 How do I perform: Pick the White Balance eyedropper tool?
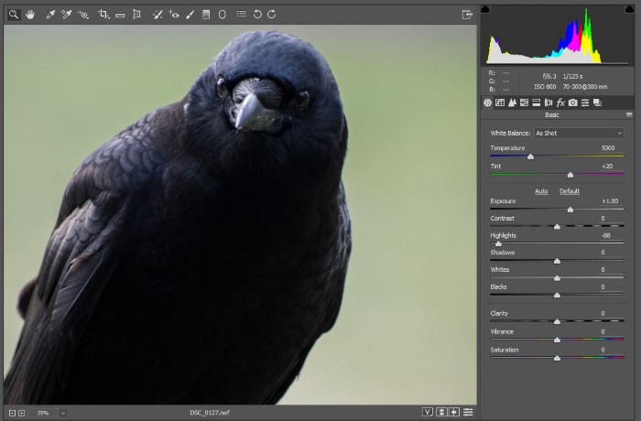[50, 15]
